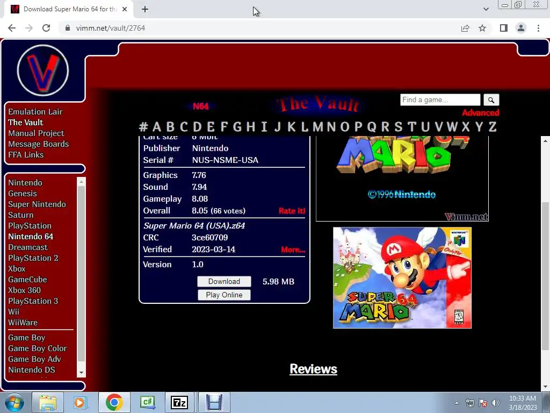Bookmark this page with the star
Screen dimensions: 550x413
tap(482, 28)
